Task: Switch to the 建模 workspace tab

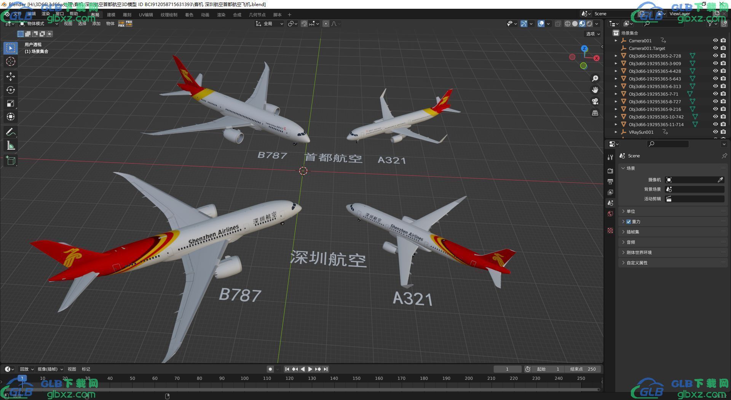Action: pyautogui.click(x=111, y=15)
